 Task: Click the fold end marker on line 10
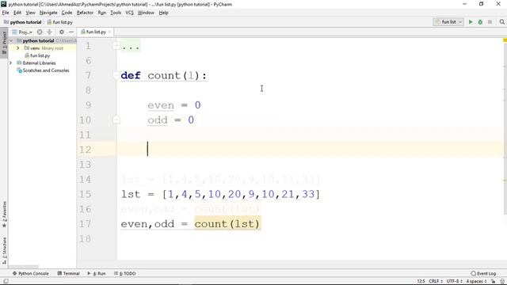(x=116, y=120)
